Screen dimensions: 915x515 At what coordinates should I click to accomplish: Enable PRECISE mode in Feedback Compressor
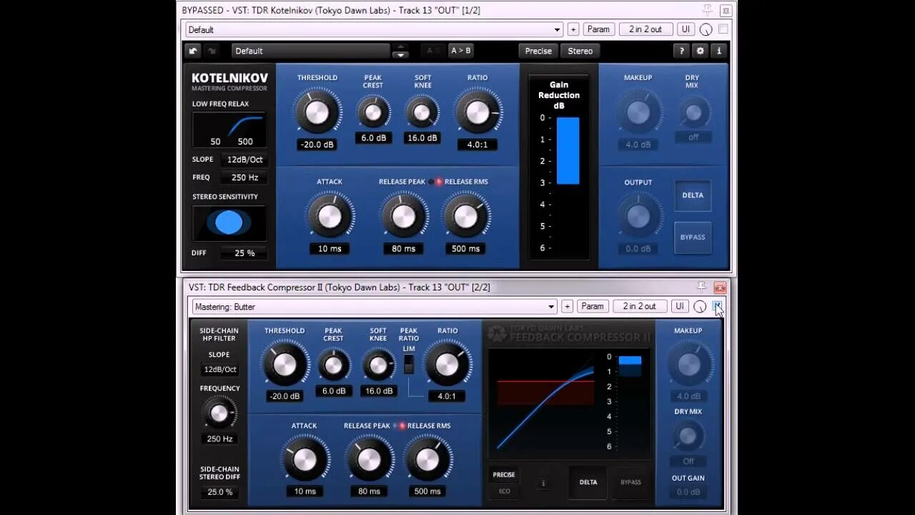(504, 475)
